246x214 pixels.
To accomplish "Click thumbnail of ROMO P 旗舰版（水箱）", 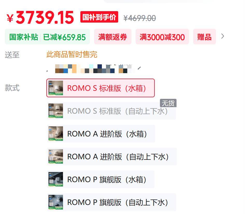I will pyautogui.click(x=56, y=179).
